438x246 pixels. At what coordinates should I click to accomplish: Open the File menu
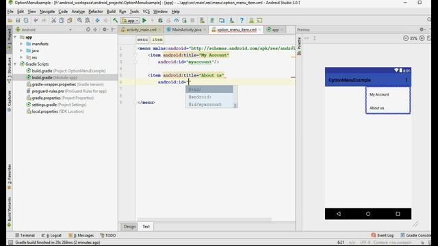click(x=10, y=12)
